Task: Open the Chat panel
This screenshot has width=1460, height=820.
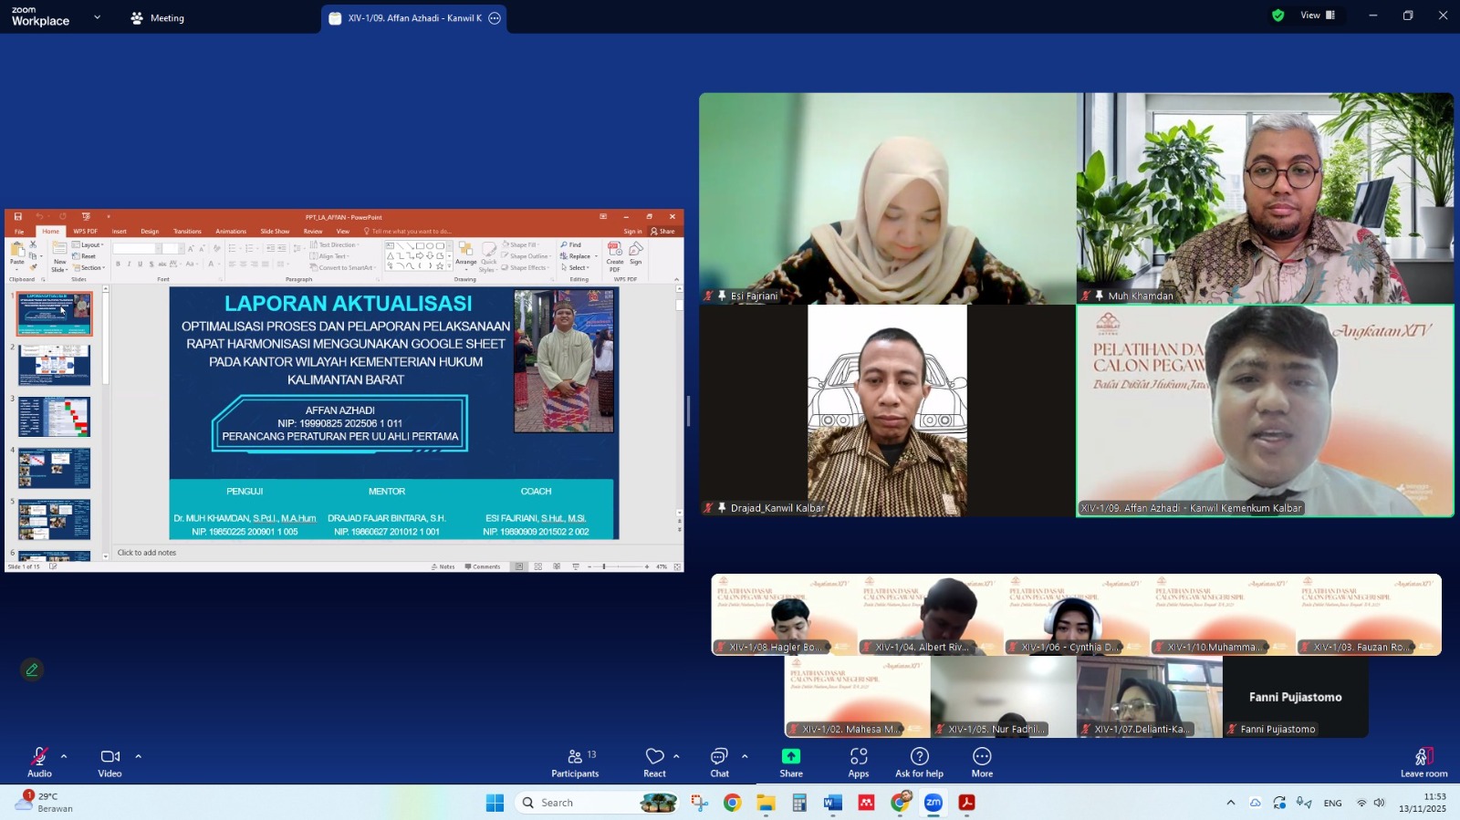Action: (x=719, y=763)
